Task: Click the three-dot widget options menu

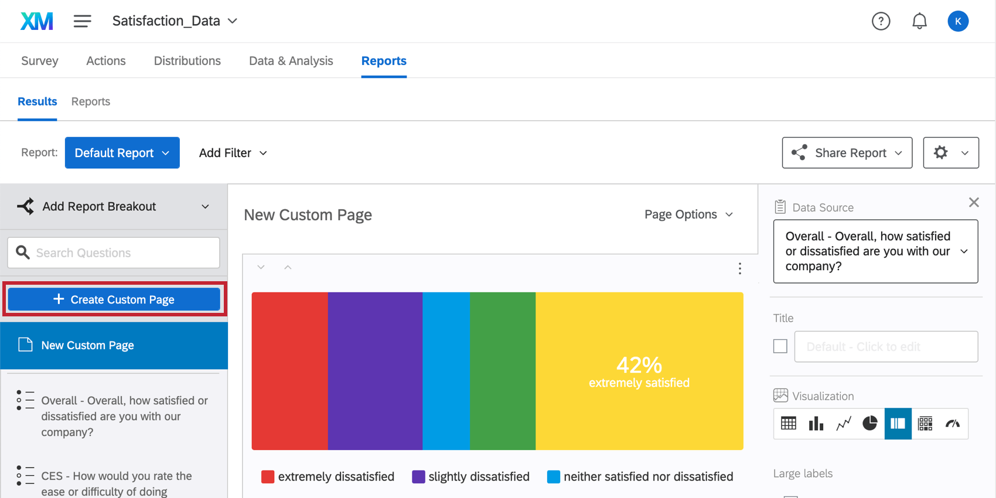Action: click(740, 268)
